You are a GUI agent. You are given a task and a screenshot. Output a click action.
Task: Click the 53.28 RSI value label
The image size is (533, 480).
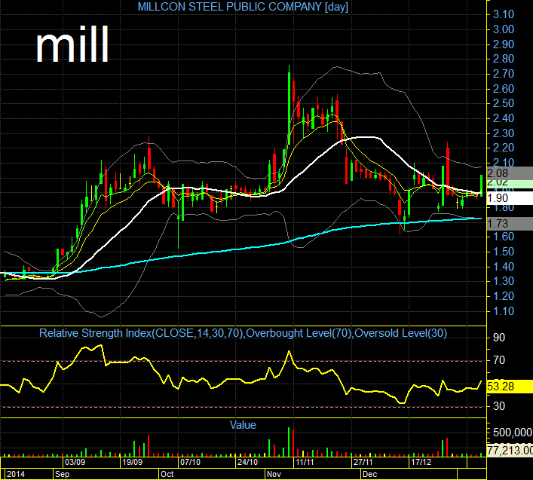click(x=510, y=387)
